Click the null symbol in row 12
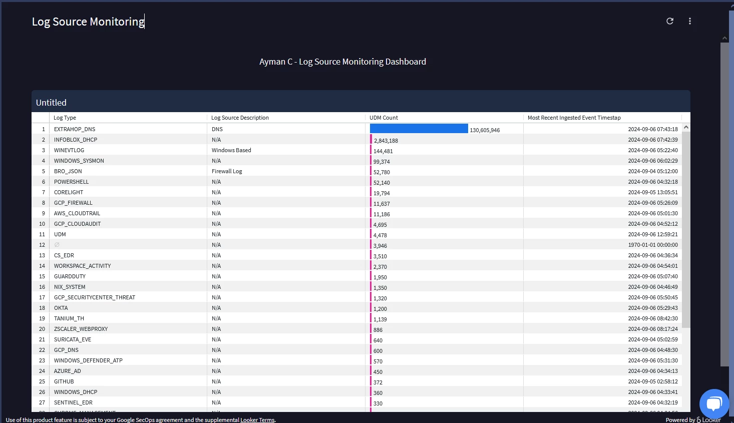This screenshot has width=734, height=423. coord(57,245)
